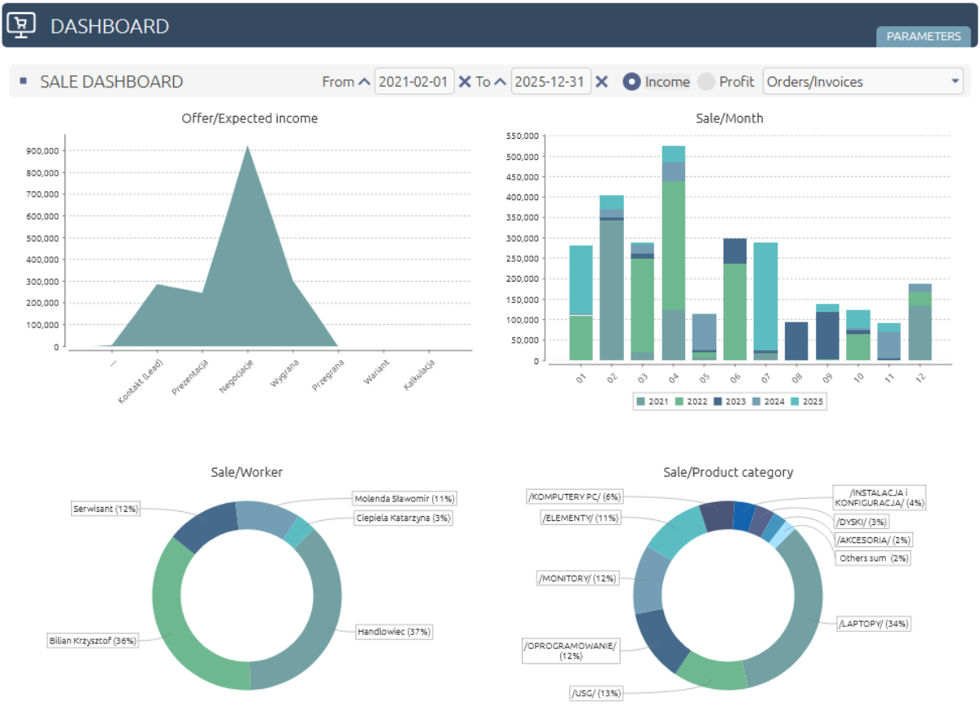Click the Handlowiec (37%) donut label

click(394, 631)
